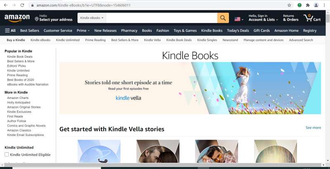This screenshot has width=330, height=169.
Task: Open Amazon Charts in sidebar
Action: (x=18, y=98)
